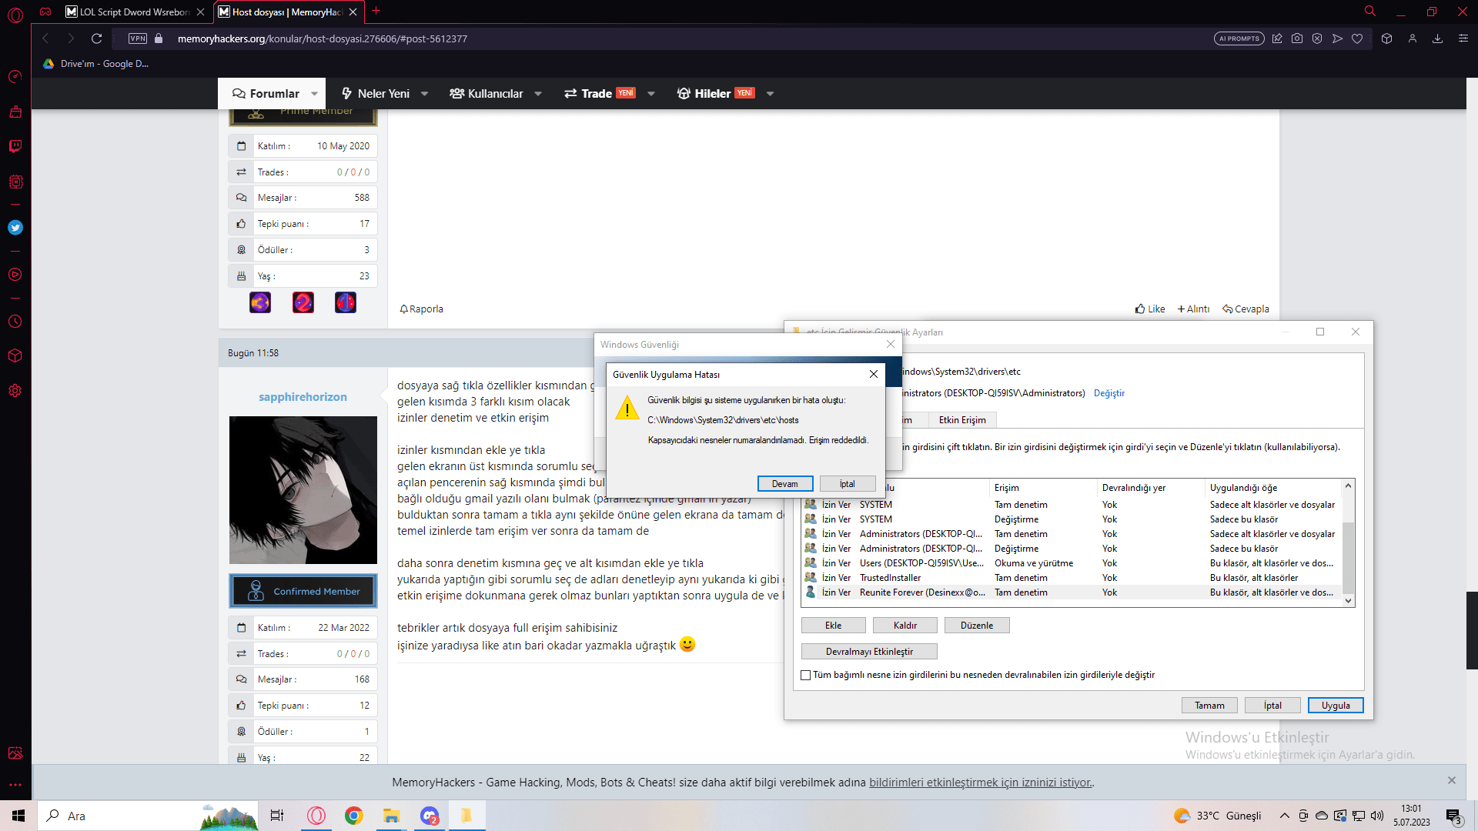Reload the page with the refresh icon
Viewport: 1478px width, 831px height.
[96, 38]
